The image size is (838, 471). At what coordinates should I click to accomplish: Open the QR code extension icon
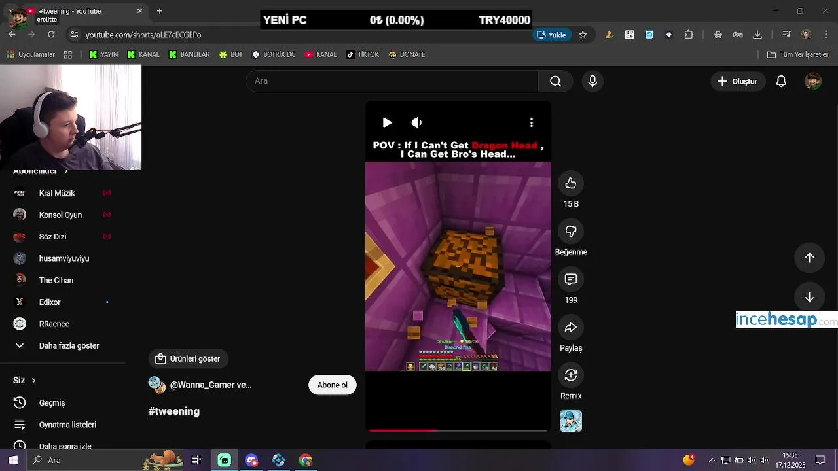(629, 35)
